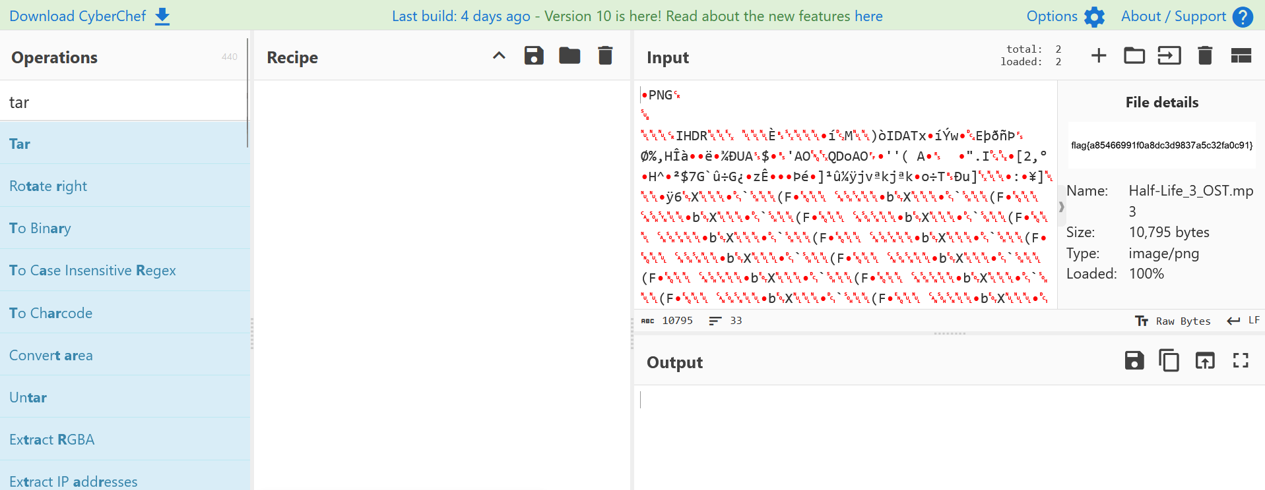Change LF end-of-line sequence

click(1244, 321)
